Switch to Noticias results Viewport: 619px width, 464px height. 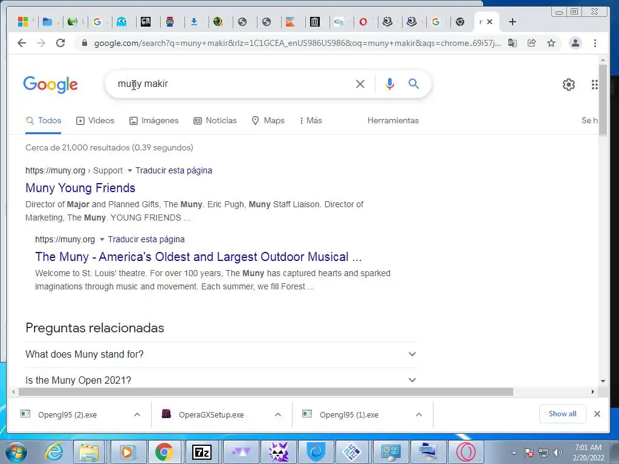click(215, 120)
